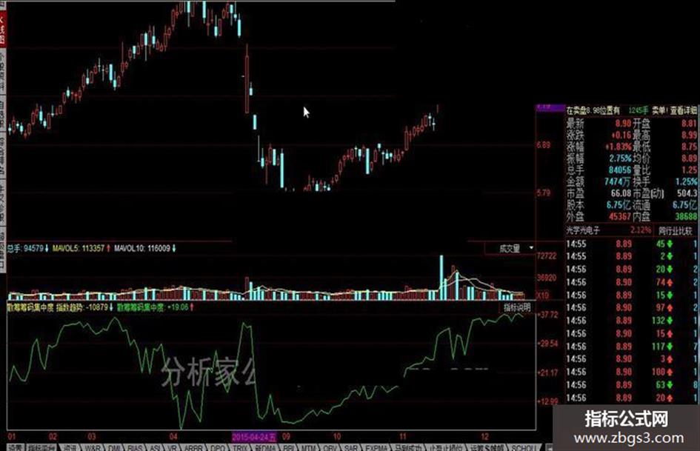Click month label 04 on time axis
700x451 pixels.
(173, 436)
